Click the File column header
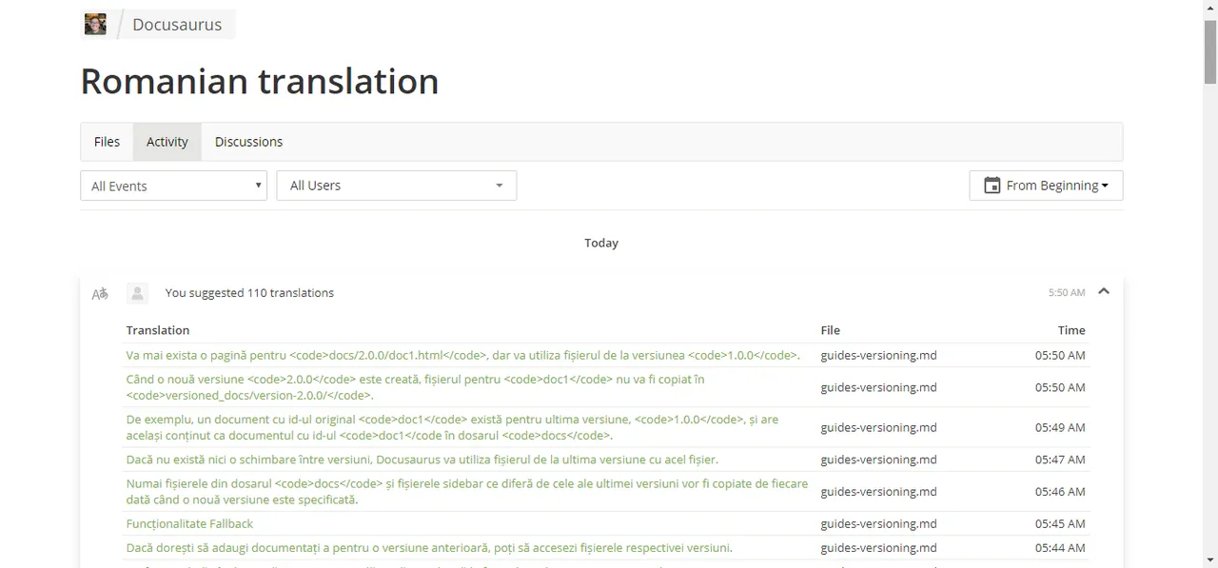The width and height of the screenshot is (1218, 568). (831, 330)
